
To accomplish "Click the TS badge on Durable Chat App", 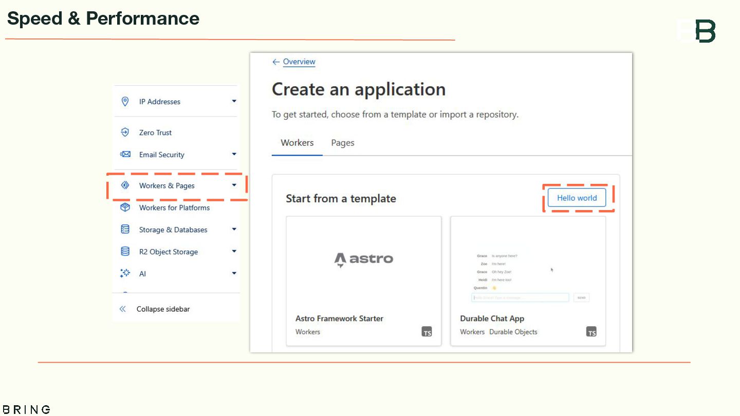I will point(591,331).
